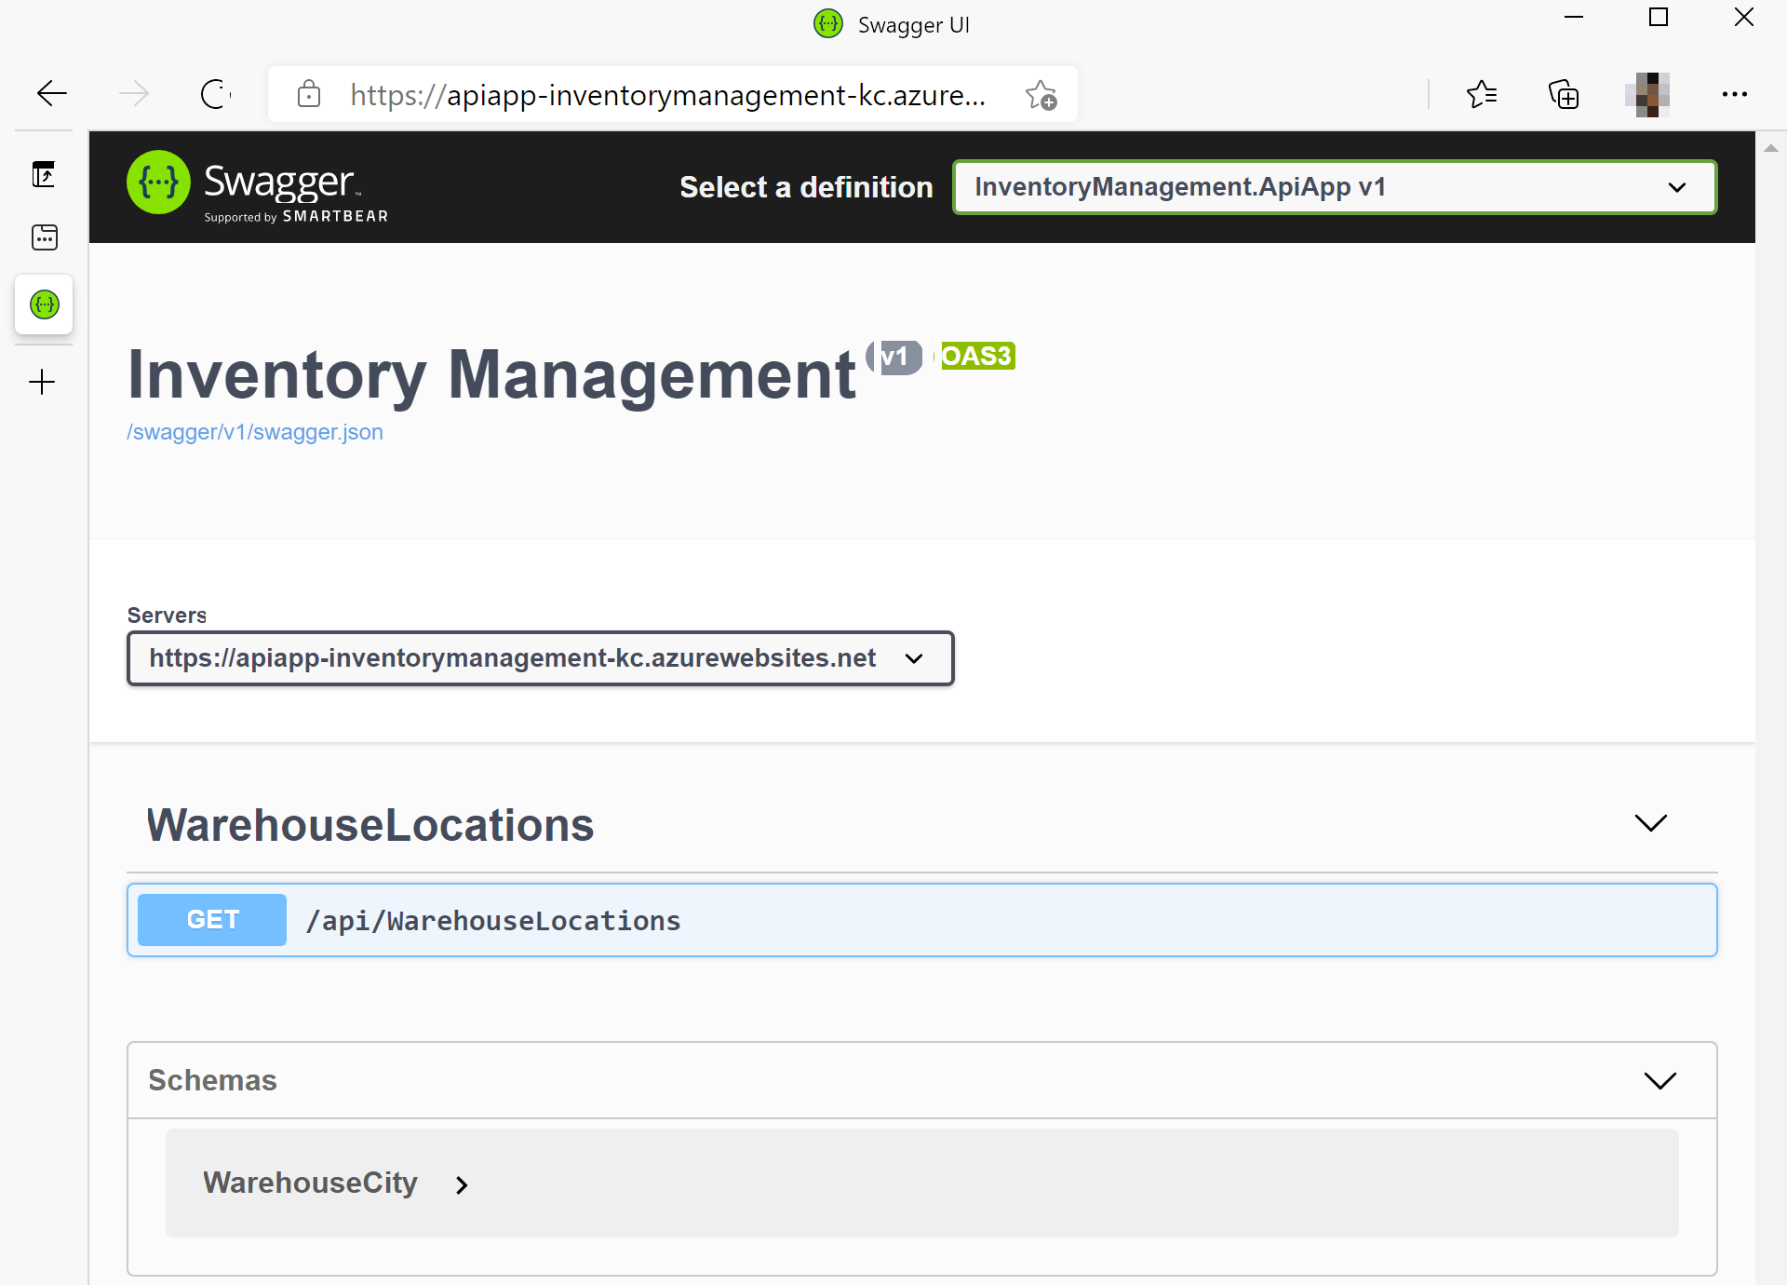This screenshot has height=1285, width=1787.
Task: Click the bookmark/favorites icon in browser
Action: (x=1482, y=94)
